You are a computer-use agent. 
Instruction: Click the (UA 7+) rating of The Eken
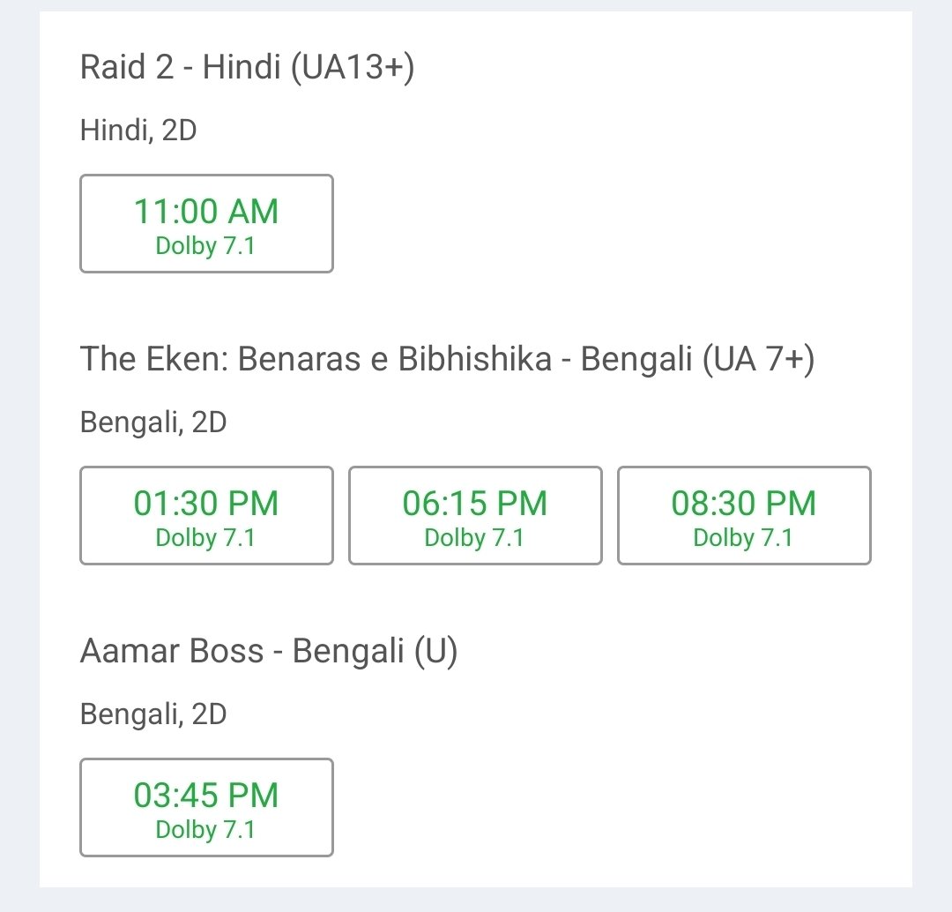(x=758, y=359)
